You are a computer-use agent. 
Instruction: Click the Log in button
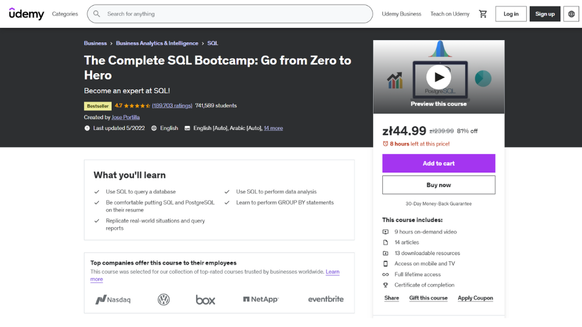[511, 14]
